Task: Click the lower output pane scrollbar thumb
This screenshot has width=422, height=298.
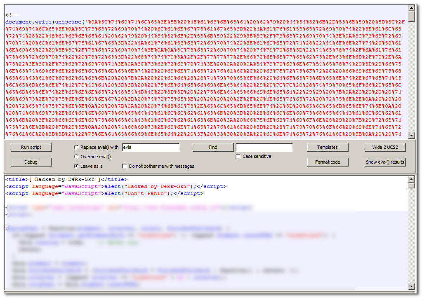Action: click(x=412, y=185)
